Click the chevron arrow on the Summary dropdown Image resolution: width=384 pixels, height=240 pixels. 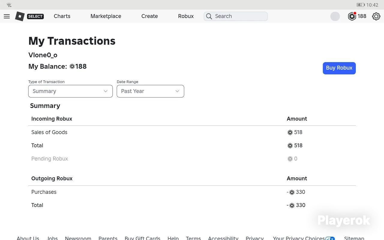(106, 91)
